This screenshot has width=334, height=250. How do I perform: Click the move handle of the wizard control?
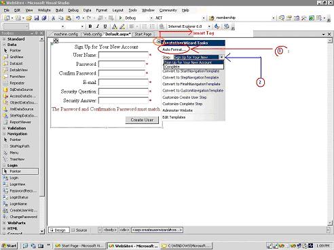[x=56, y=41]
